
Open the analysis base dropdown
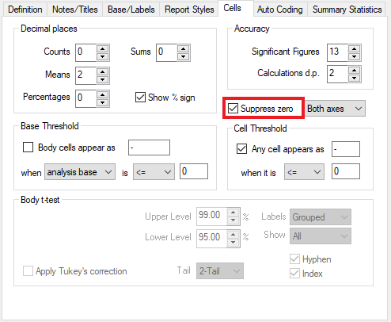[80, 172]
